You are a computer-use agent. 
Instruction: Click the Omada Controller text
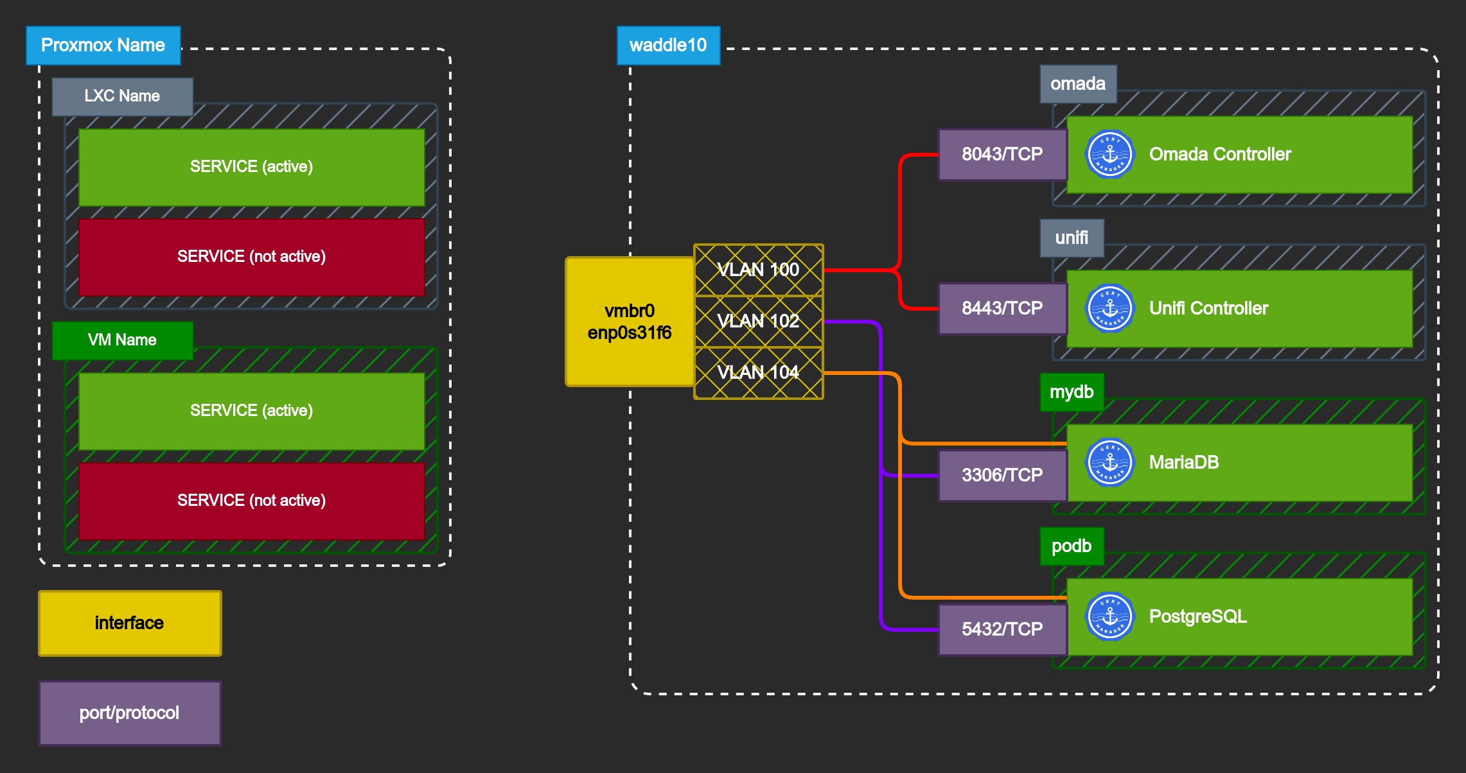(1220, 154)
